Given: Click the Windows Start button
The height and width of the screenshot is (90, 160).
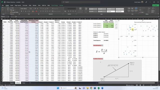Looking at the screenshot, I should click(58, 88).
